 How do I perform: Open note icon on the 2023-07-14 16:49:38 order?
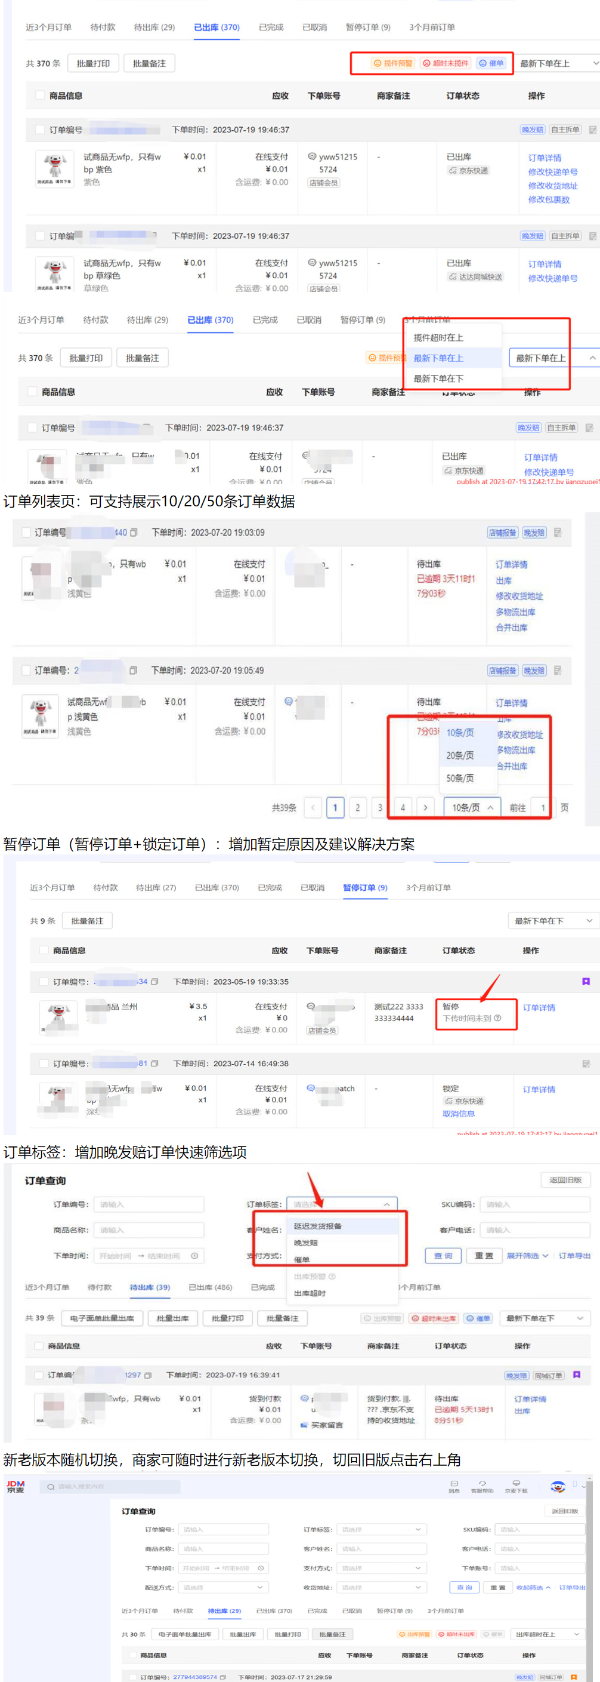click(586, 1063)
